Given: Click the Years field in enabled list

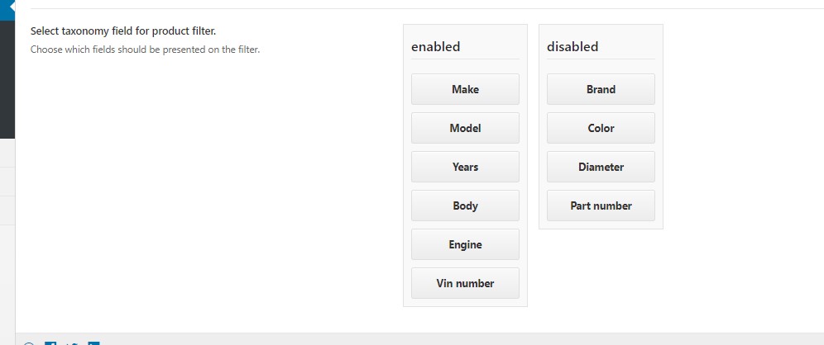Looking at the screenshot, I should [x=465, y=167].
